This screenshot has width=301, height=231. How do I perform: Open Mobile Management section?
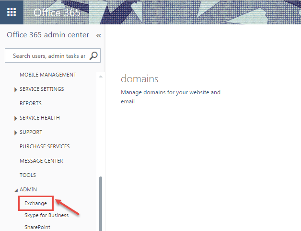(48, 75)
